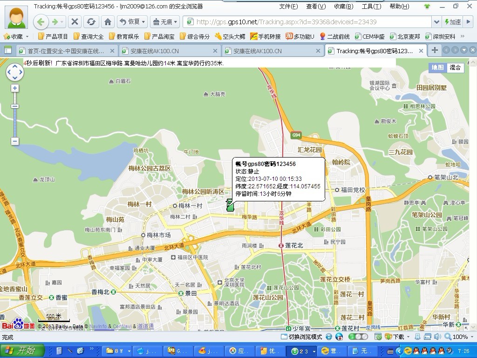Open the 帮助(H) menu
This screenshot has height=358, width=477.
tap(399, 7)
